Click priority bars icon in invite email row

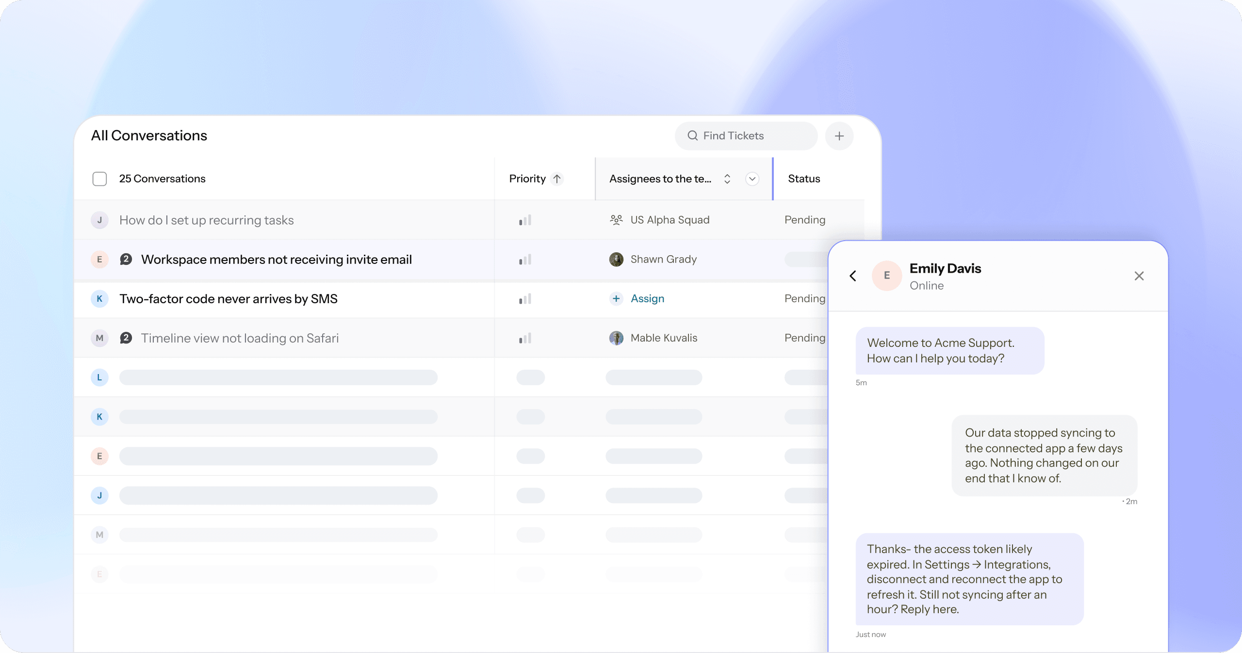525,260
